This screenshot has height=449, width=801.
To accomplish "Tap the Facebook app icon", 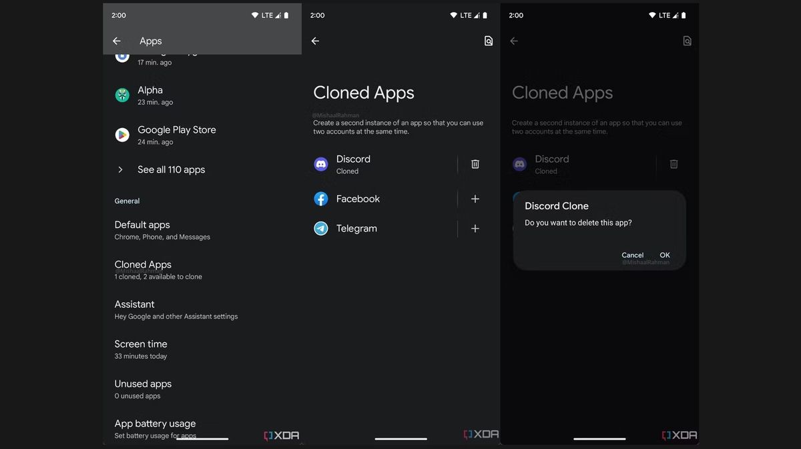I will (x=321, y=199).
